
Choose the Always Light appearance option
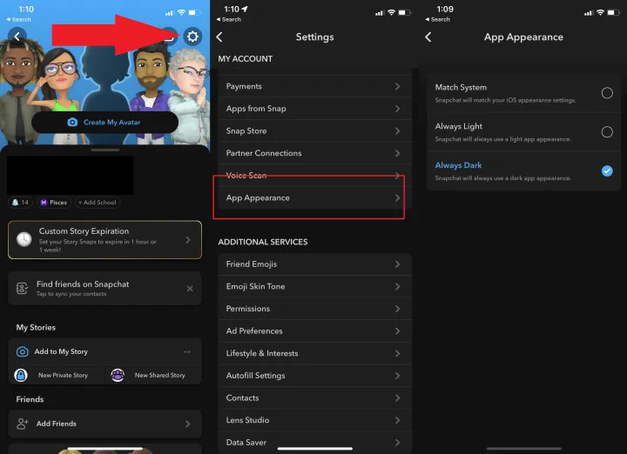pos(607,132)
